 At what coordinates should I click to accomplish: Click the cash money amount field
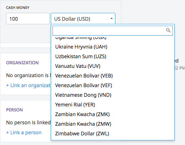tap(28, 19)
